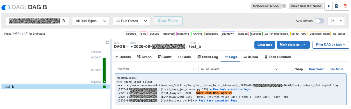The width and height of the screenshot is (351, 109).
Task: Switch to the Details tab
Action: 123,57
